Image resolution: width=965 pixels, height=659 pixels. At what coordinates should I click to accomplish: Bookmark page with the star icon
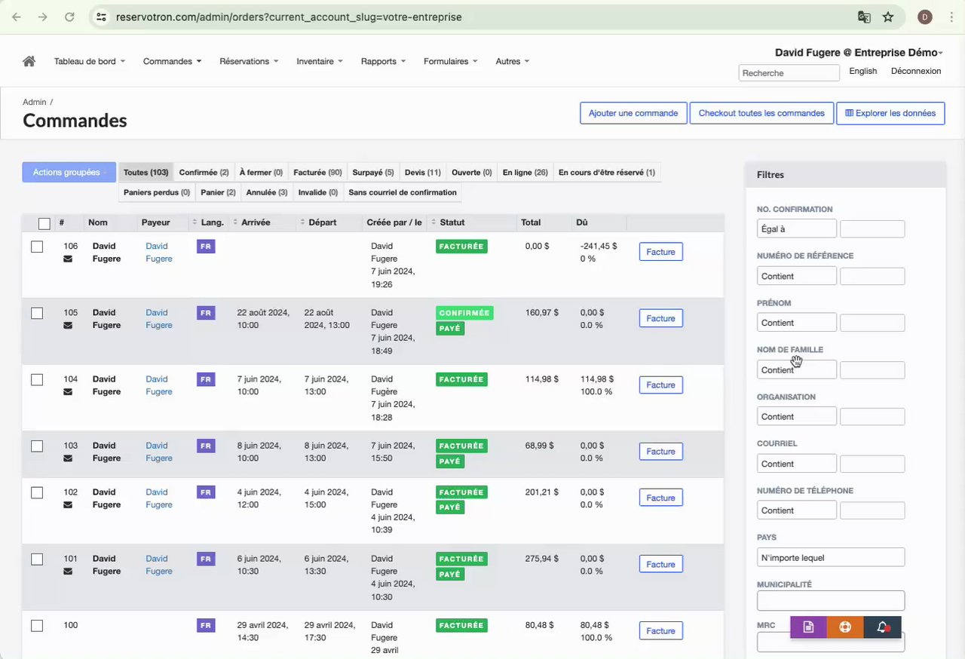coord(888,17)
